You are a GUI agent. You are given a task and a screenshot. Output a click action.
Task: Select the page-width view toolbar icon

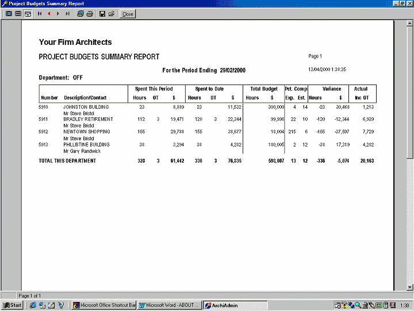tap(18, 13)
